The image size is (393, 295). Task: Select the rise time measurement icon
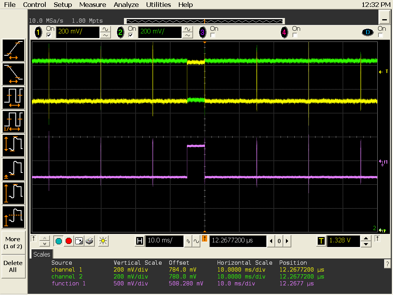(14, 50)
